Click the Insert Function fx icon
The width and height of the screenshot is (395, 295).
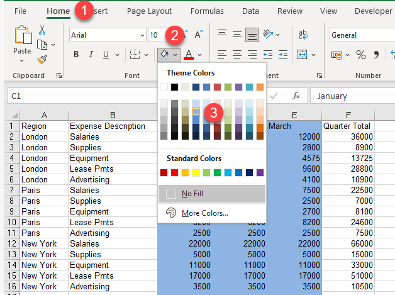pos(296,96)
